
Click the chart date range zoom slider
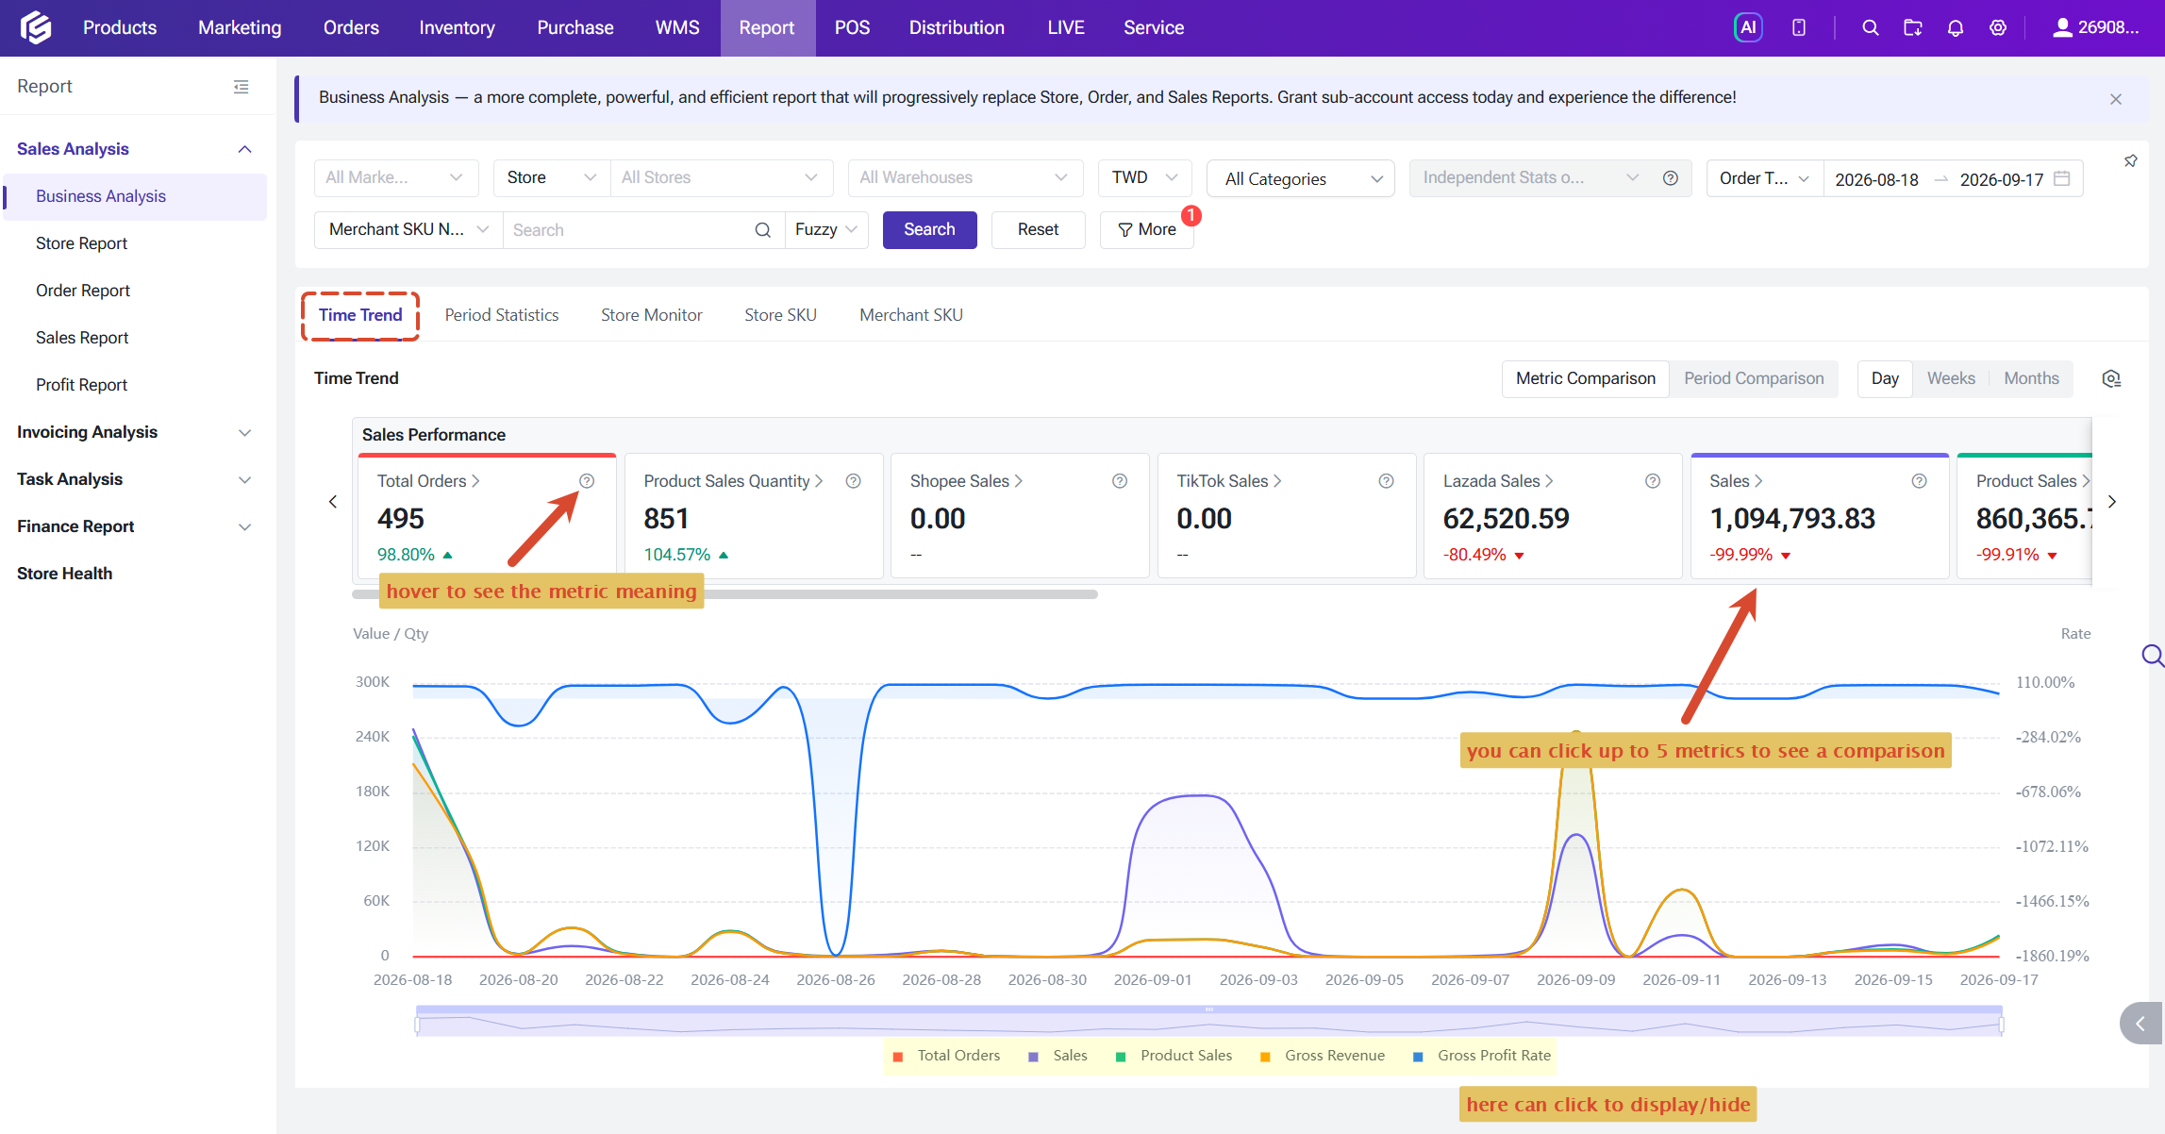pos(1208,1022)
